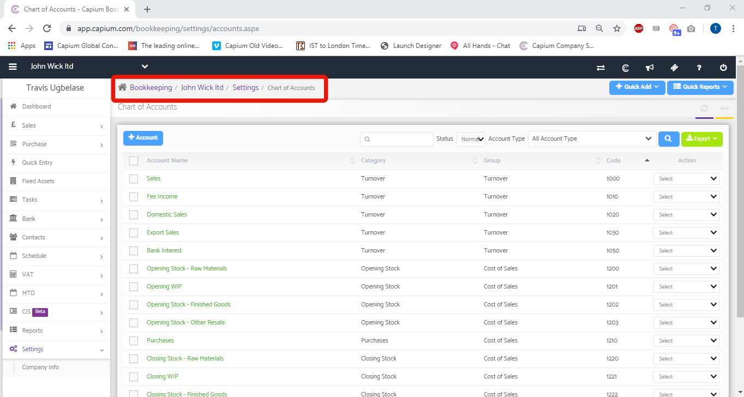This screenshot has width=744, height=397.
Task: Open the Opening Stock - Raw Materials account
Action: (x=187, y=268)
